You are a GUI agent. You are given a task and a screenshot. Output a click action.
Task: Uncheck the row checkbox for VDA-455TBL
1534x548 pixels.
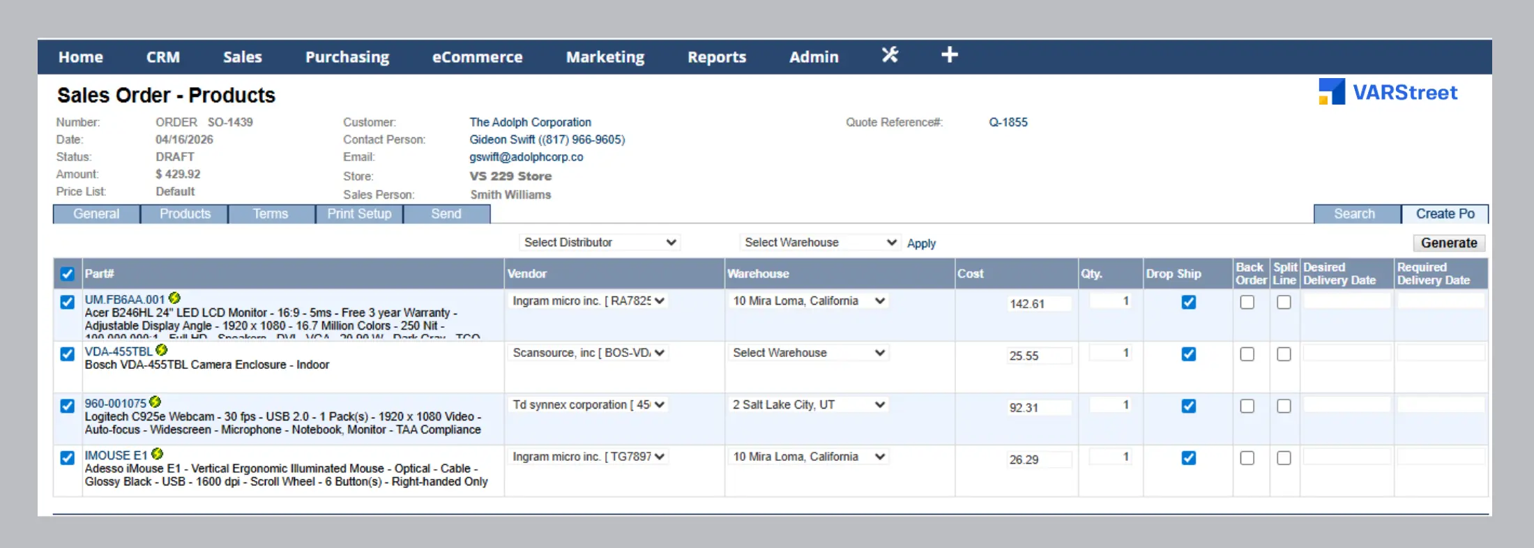[x=67, y=354]
